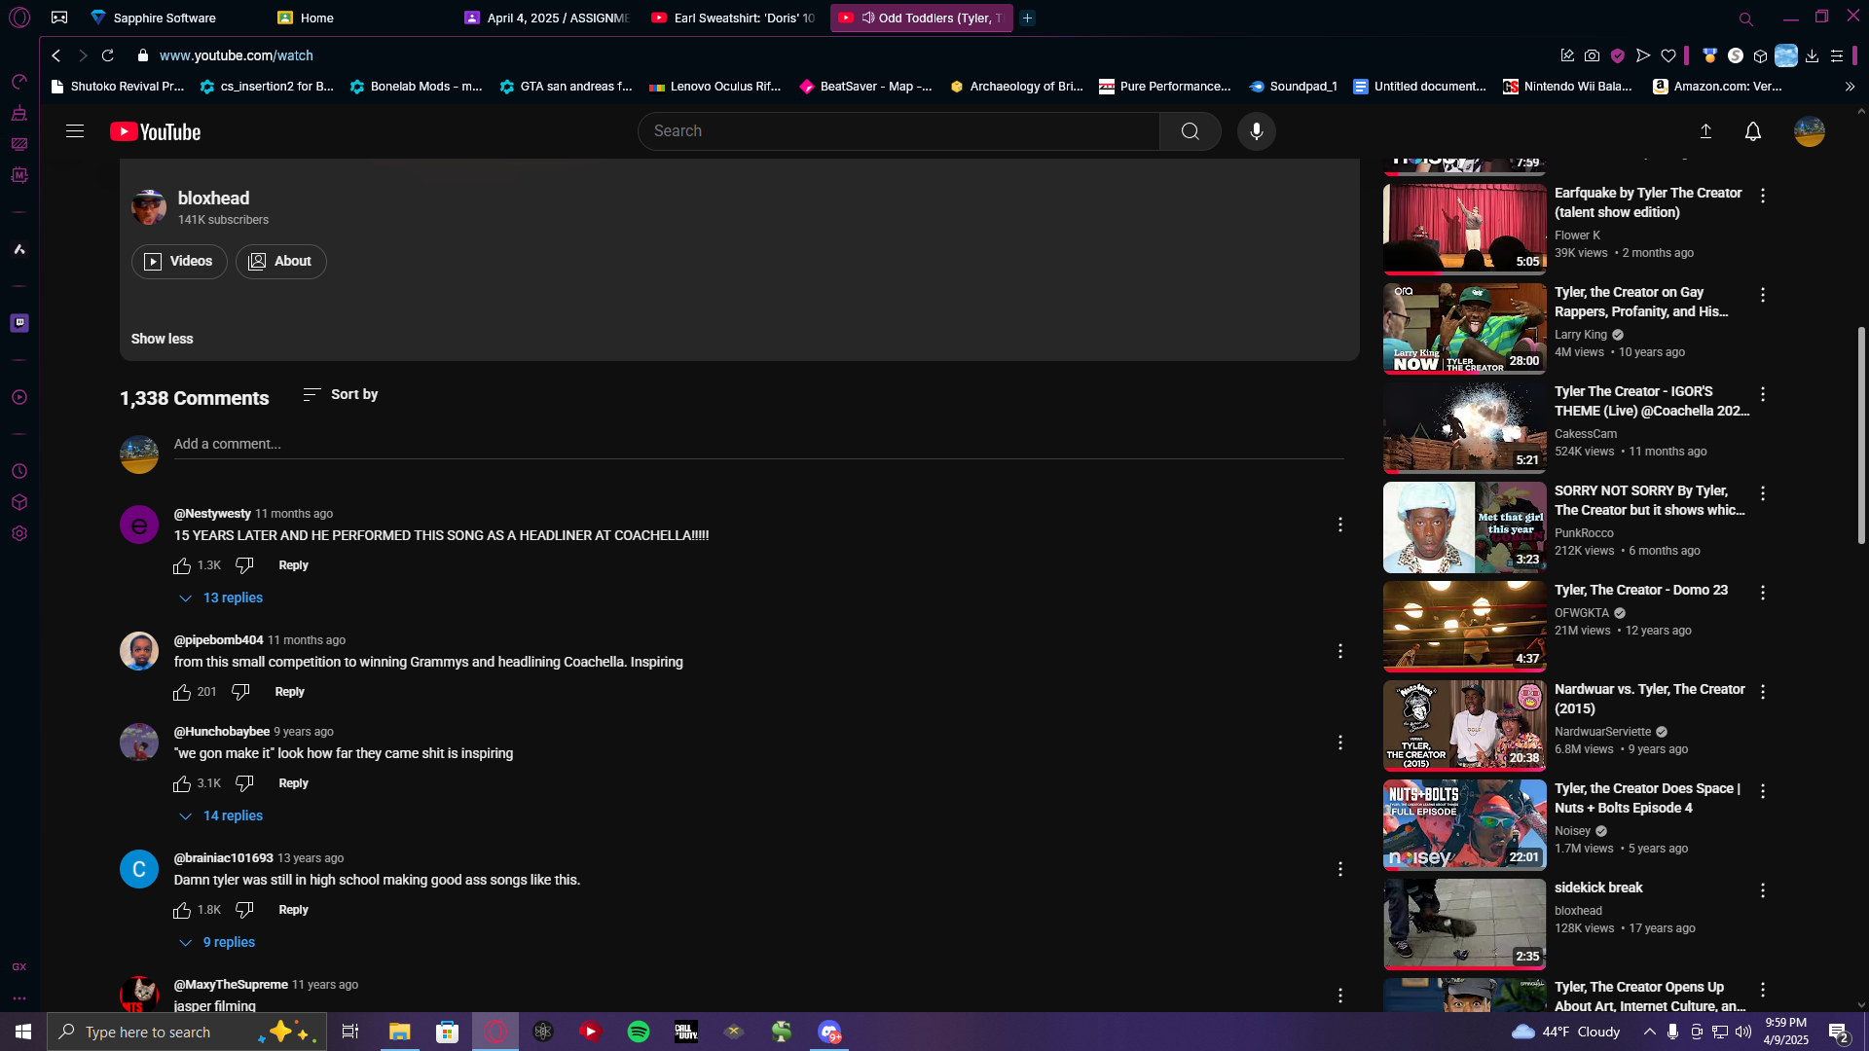Screen dimensions: 1869x1051
Task: Open sidebar history clock icon
Action: point(19,471)
